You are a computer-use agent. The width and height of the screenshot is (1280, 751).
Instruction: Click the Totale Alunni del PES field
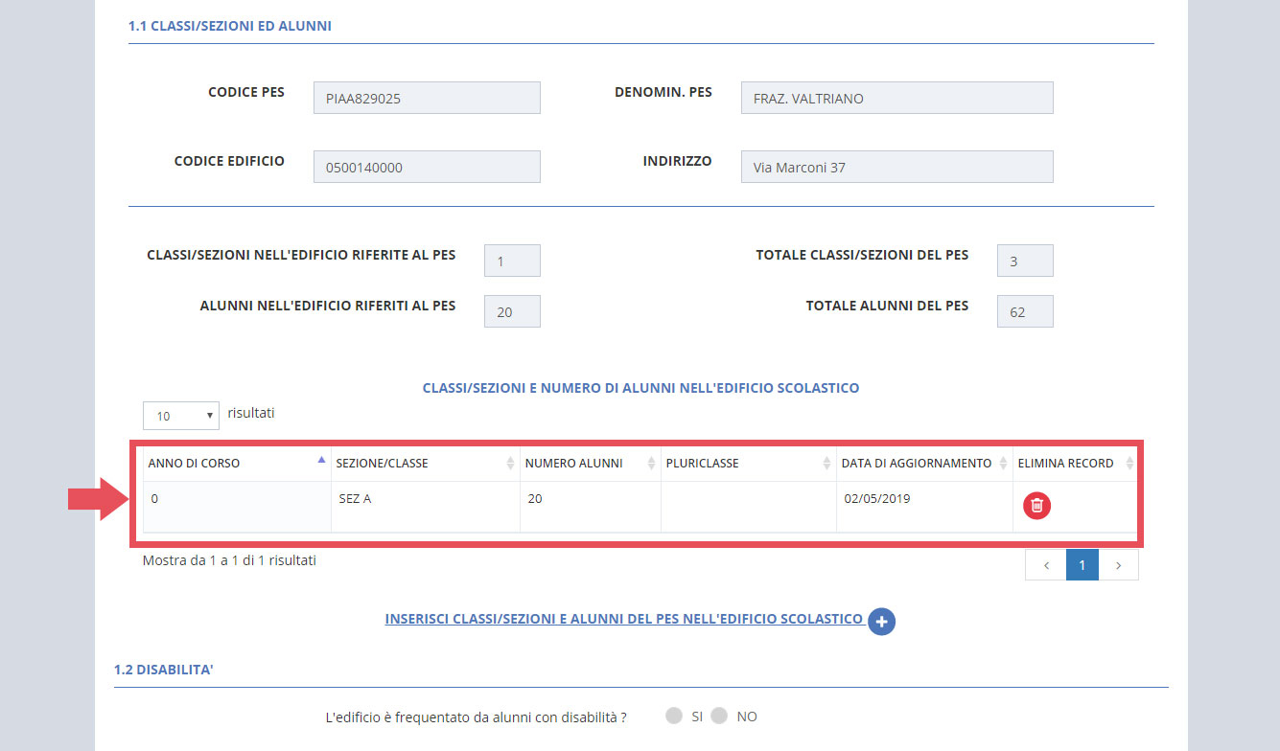(x=1025, y=311)
